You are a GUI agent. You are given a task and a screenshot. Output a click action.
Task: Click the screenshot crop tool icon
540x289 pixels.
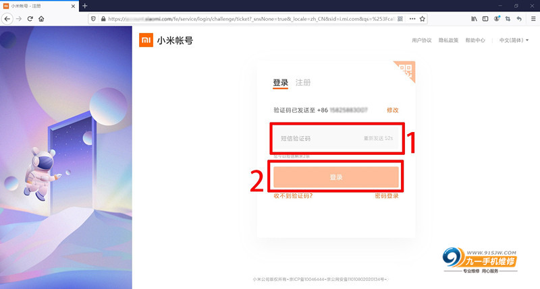(x=508, y=19)
